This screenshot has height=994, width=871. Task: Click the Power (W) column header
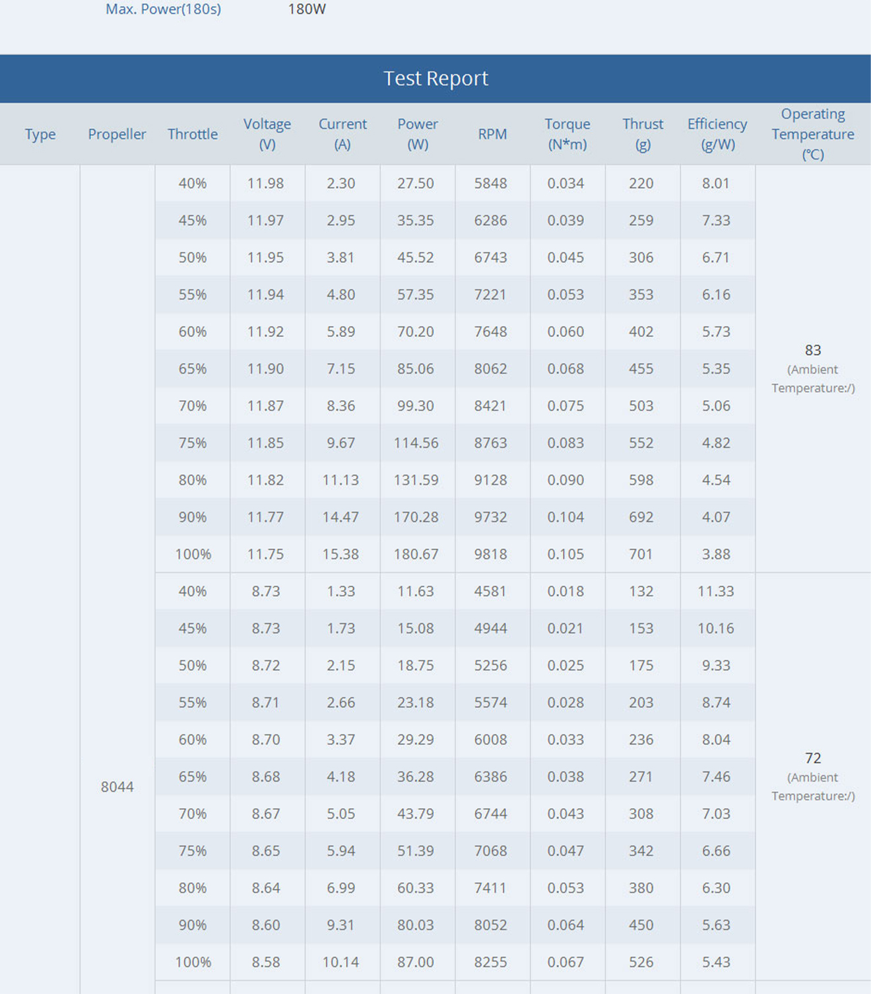[418, 134]
